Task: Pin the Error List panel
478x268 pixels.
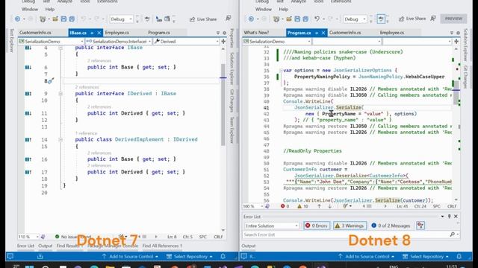Action: (x=449, y=217)
